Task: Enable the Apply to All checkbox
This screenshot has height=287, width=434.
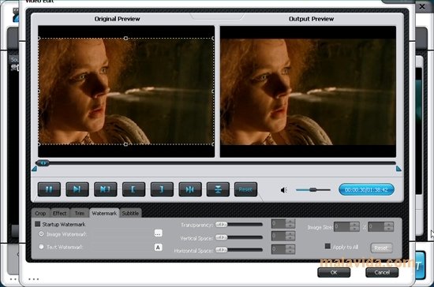Action: pos(327,246)
